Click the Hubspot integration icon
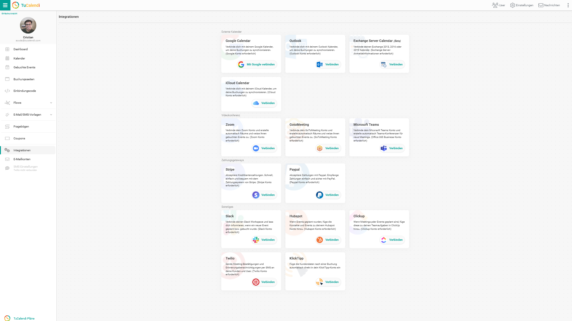572x321 pixels. pos(320,240)
